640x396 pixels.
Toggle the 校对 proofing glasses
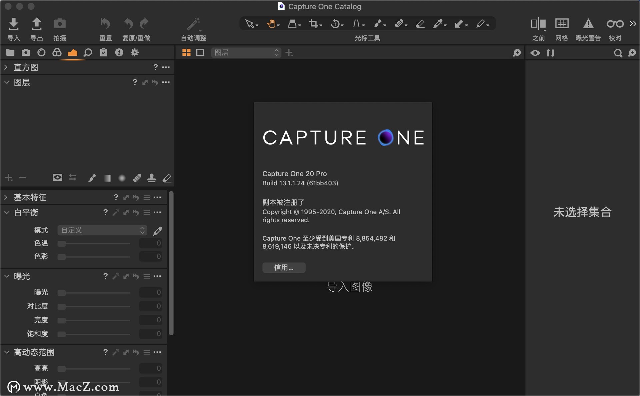(615, 24)
